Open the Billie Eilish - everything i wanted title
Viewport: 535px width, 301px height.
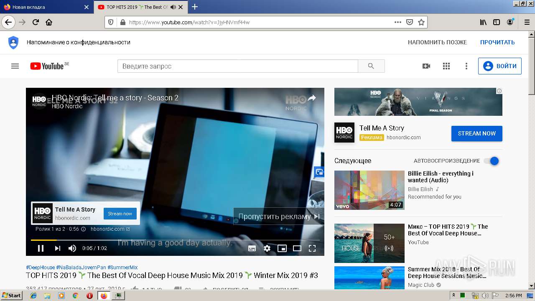441,177
